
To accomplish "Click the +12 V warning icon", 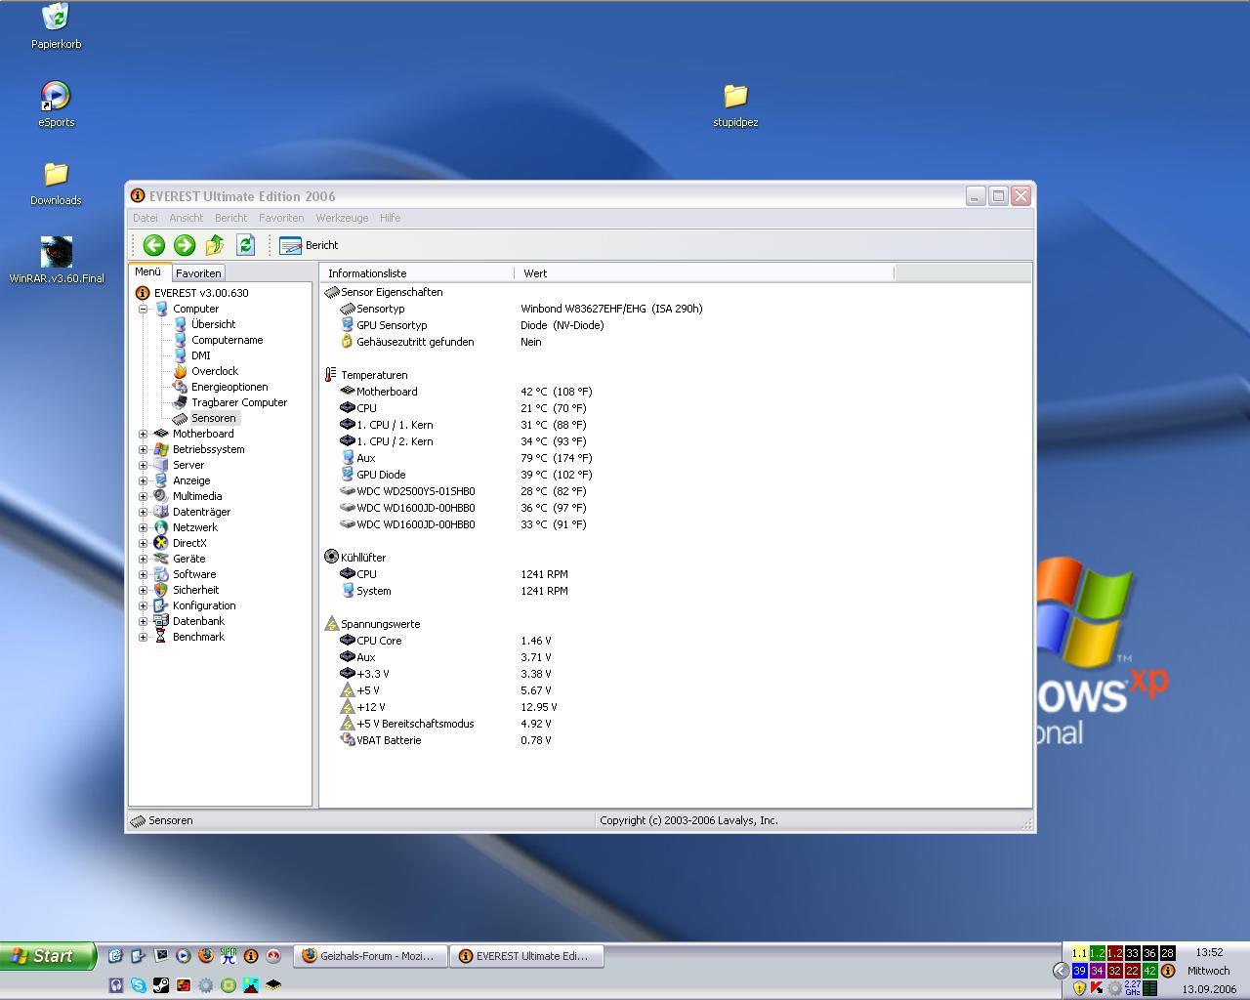I will [347, 707].
